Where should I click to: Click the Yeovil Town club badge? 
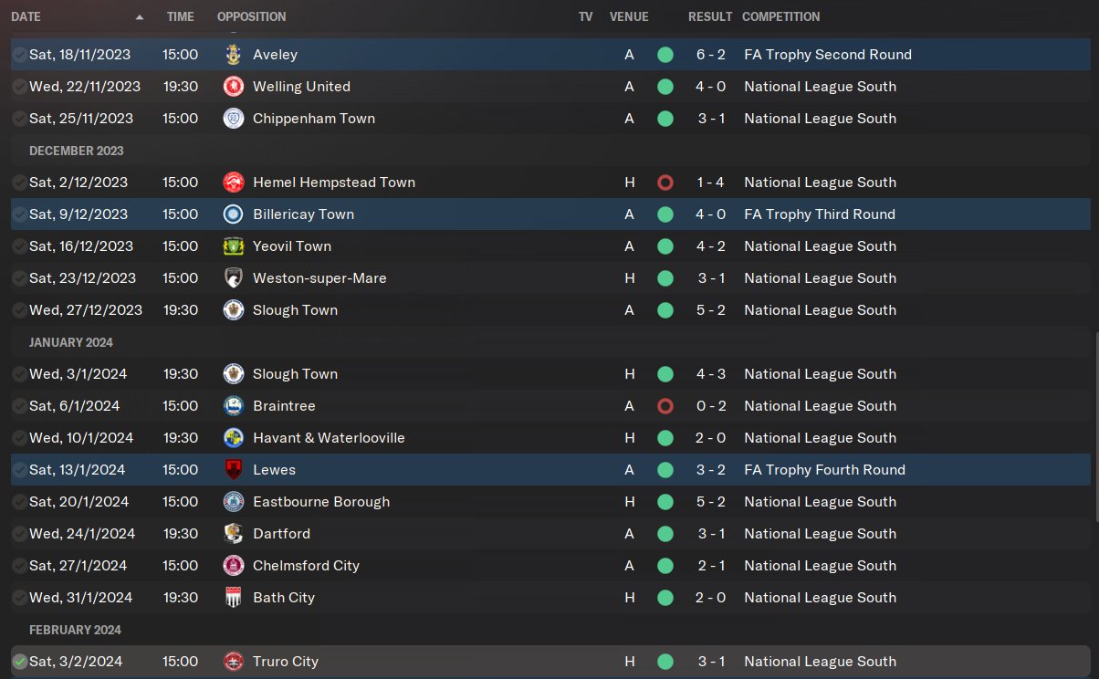coord(234,246)
